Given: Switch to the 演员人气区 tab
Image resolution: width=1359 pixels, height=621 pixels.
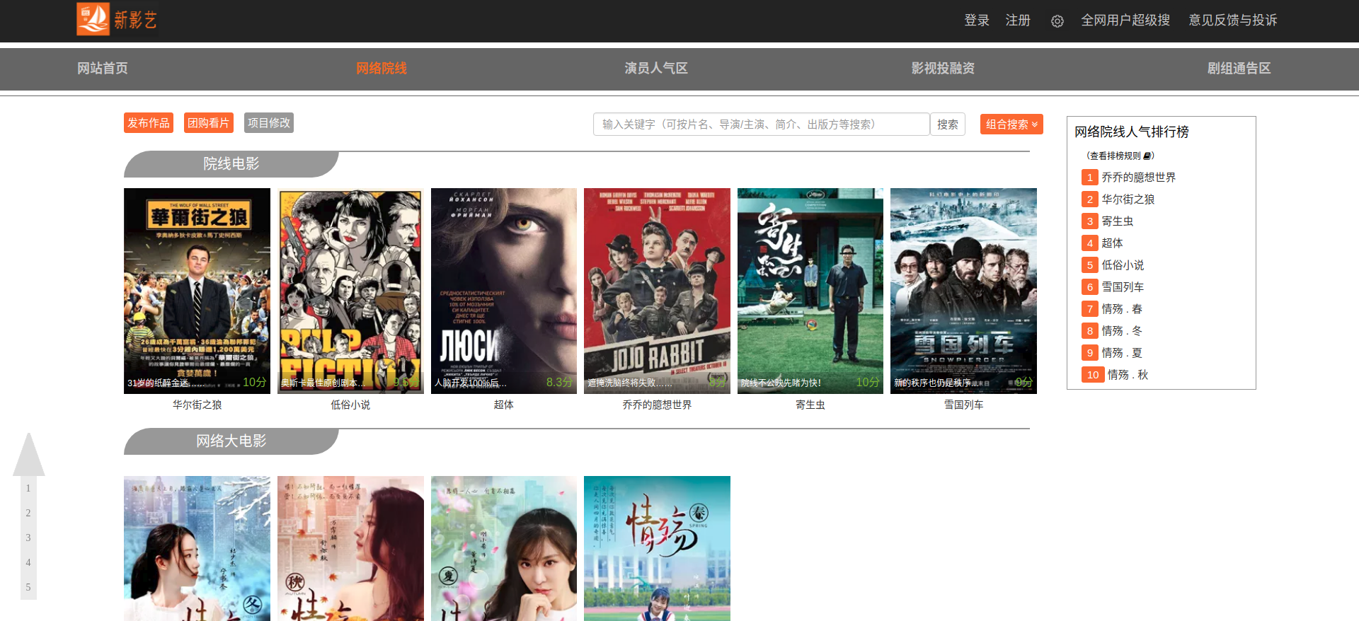Looking at the screenshot, I should [x=655, y=69].
